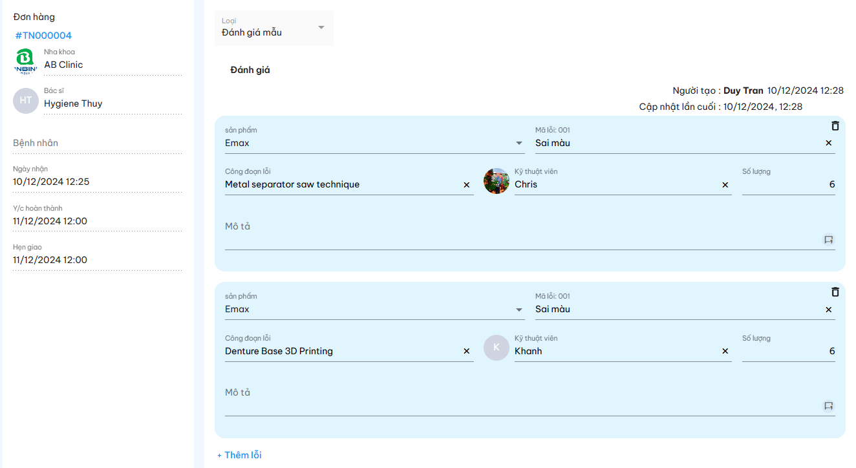
Task: Edit Số lượng field in first card
Action: [789, 180]
